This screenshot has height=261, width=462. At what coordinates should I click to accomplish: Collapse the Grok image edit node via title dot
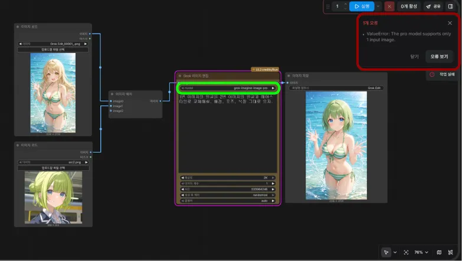click(x=180, y=76)
